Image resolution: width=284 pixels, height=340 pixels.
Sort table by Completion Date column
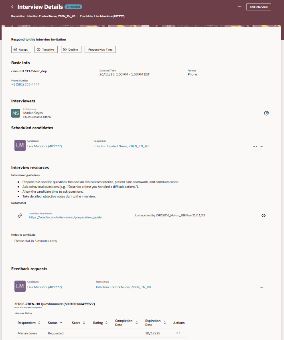(x=136, y=323)
